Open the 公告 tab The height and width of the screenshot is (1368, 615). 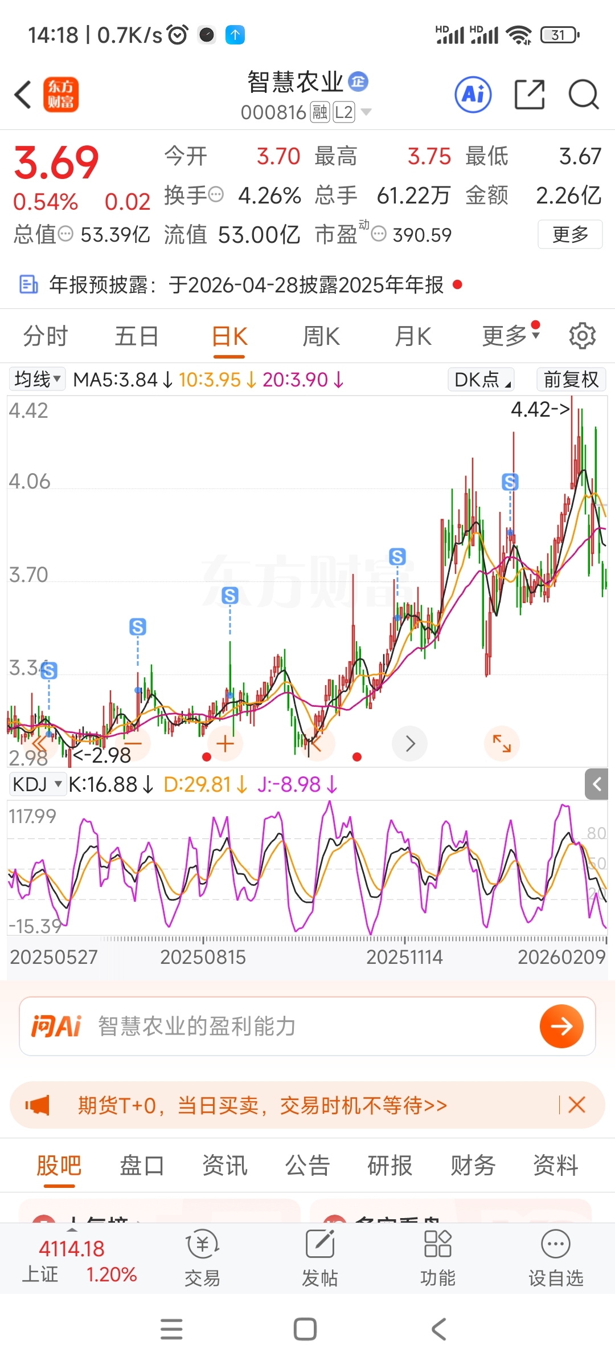coord(307,1166)
